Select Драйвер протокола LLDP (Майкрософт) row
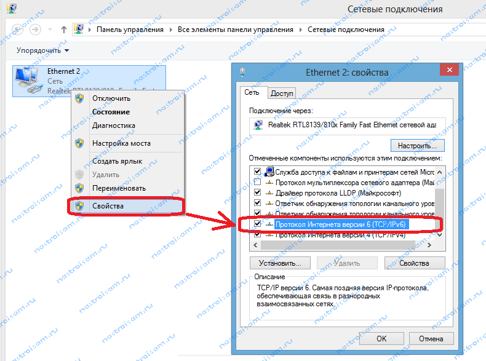486x361 pixels. (x=338, y=193)
